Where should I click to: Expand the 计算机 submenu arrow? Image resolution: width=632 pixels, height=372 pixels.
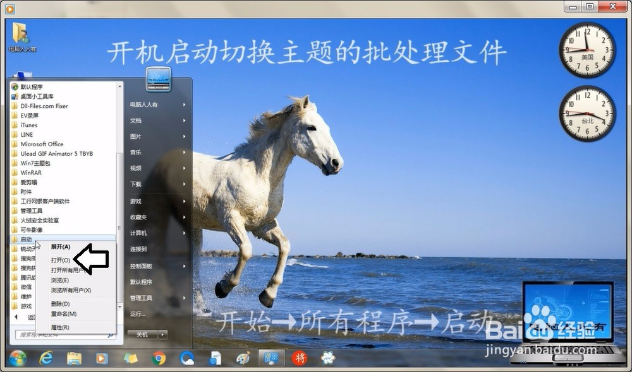(x=184, y=233)
